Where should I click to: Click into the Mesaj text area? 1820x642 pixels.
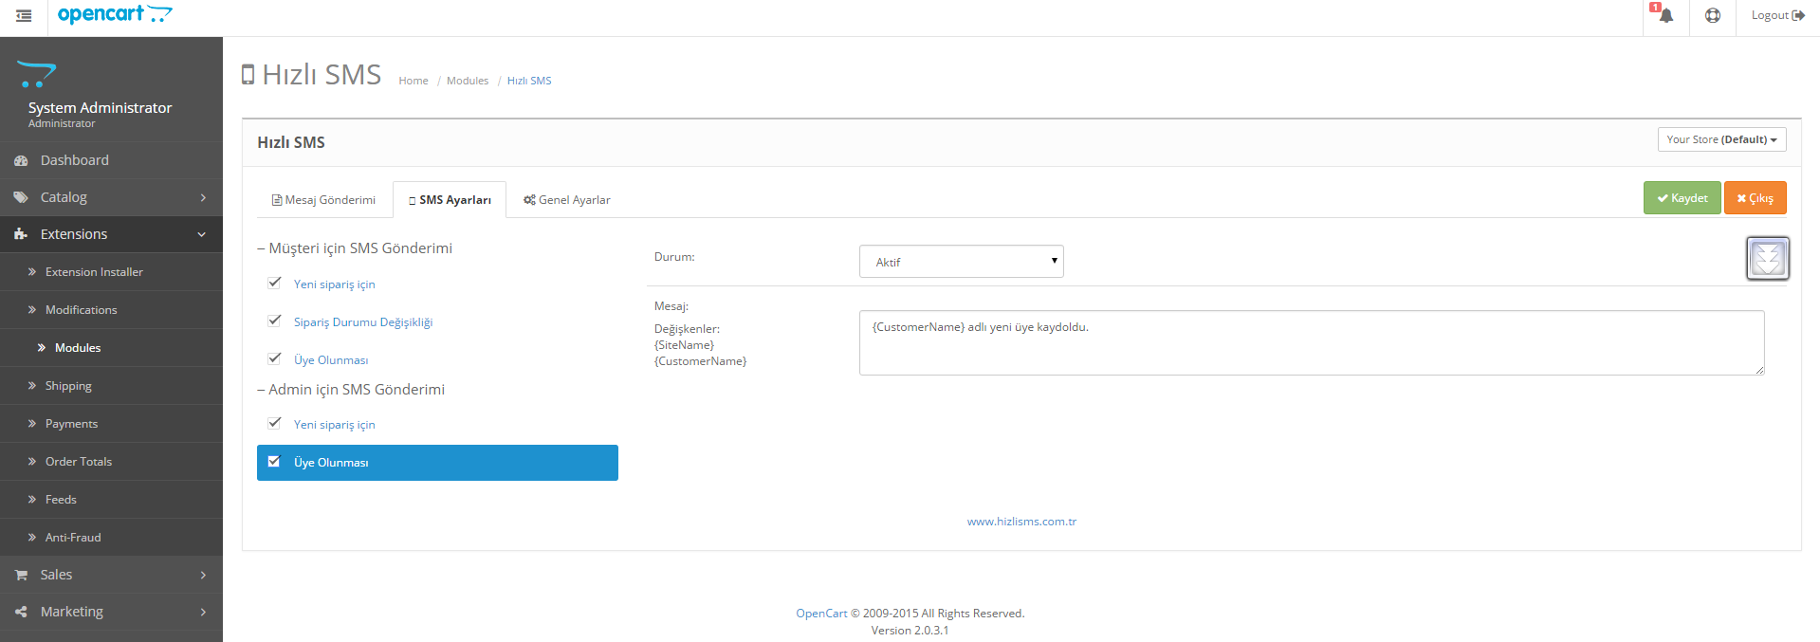[x=1311, y=343]
